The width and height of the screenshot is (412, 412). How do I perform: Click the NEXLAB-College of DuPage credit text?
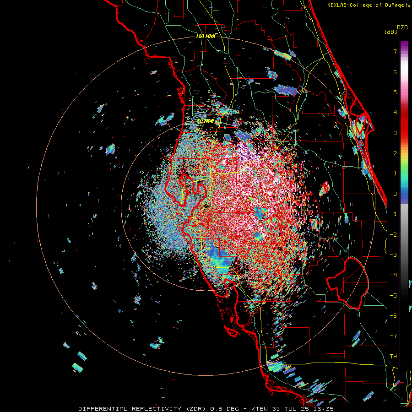(x=368, y=5)
